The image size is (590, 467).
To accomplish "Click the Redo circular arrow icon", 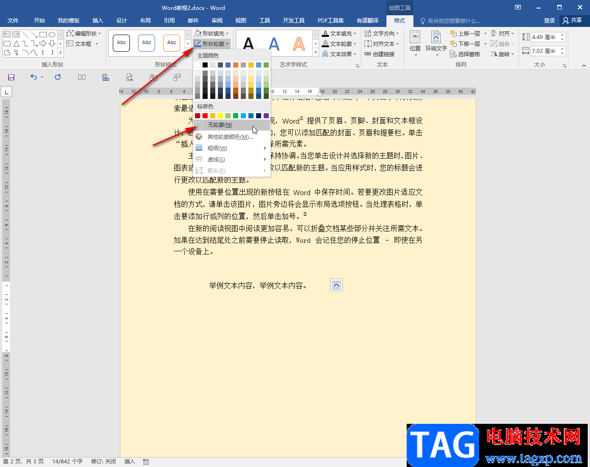I will [58, 77].
